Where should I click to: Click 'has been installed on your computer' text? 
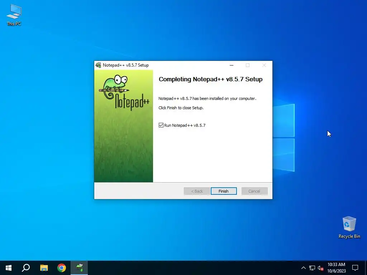tap(224, 98)
